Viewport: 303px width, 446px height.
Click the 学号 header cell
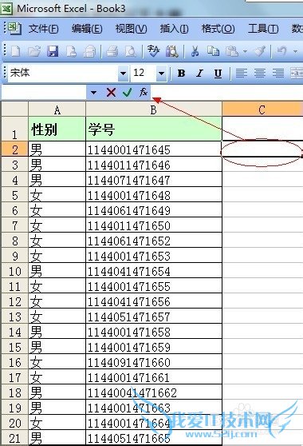click(x=153, y=129)
